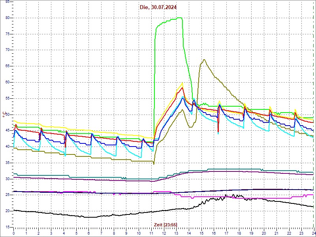Select hour 22 on the time axis
Image resolution: width=316 pixels, height=237 pixels.
[x=289, y=233]
